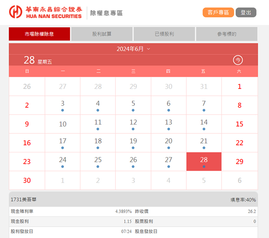This screenshot has width=269, height=238.
Task: Open the 參考標的 tab
Action: pos(227,34)
